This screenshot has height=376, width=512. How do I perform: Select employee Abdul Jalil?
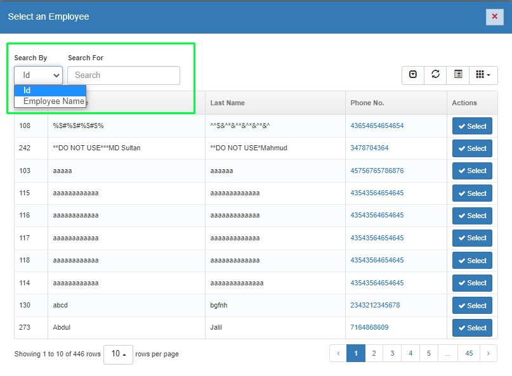pyautogui.click(x=471, y=328)
